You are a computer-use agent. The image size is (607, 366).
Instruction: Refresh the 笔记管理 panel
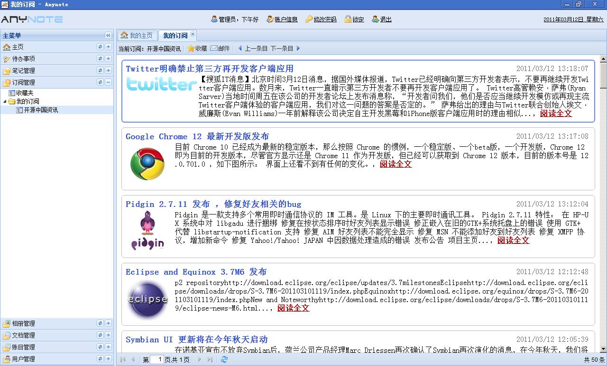coord(100,71)
